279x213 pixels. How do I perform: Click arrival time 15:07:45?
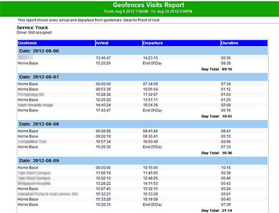click(x=103, y=188)
